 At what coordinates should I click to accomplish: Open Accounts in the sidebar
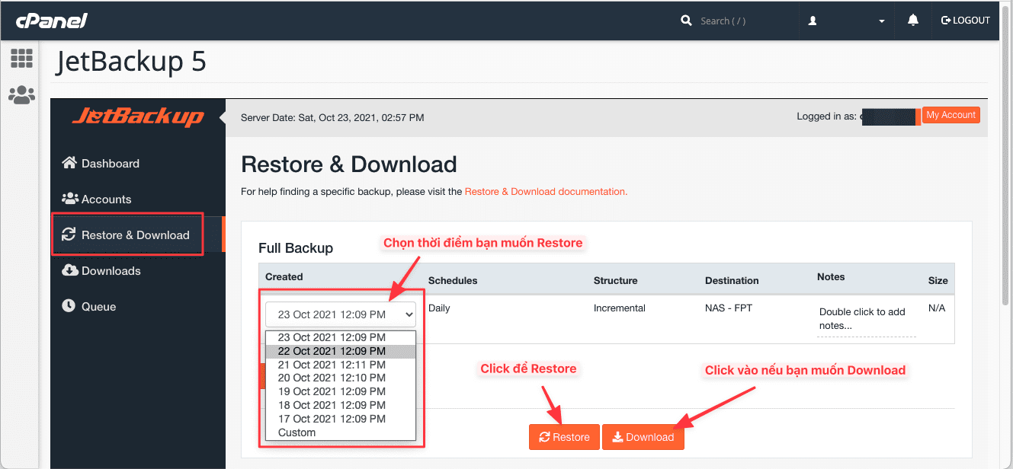pyautogui.click(x=106, y=199)
